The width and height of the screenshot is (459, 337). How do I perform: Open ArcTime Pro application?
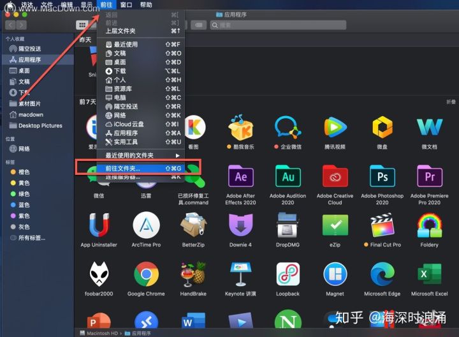point(146,225)
